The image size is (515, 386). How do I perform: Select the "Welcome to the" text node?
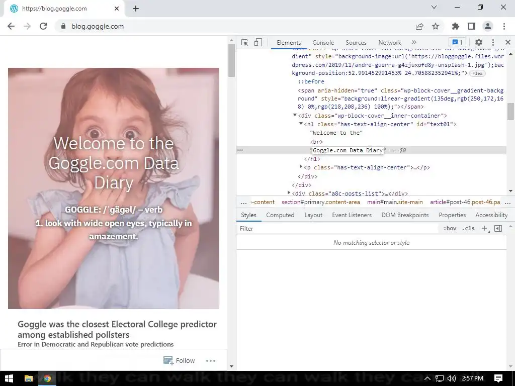336,133
